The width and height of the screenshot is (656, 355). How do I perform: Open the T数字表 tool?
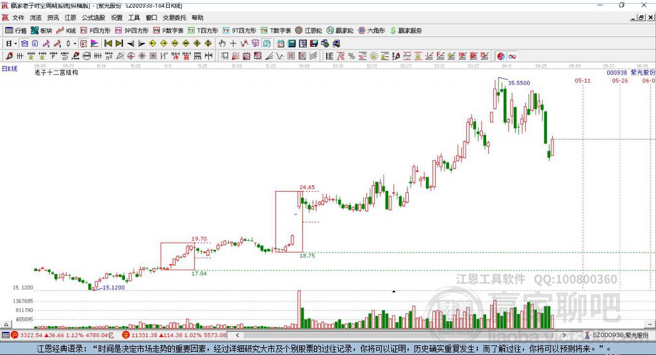(275, 31)
